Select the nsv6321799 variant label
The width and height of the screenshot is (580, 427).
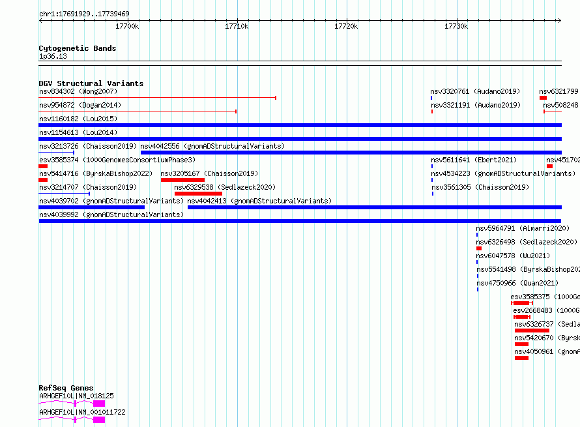pos(558,91)
